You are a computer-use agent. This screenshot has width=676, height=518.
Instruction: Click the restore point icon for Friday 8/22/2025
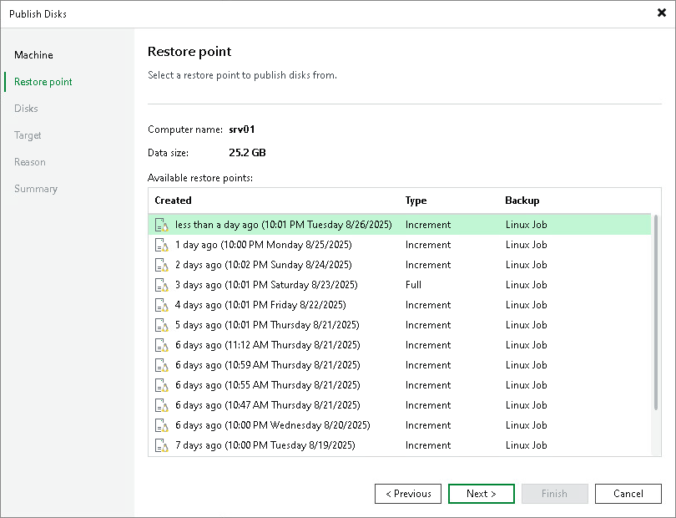pyautogui.click(x=162, y=305)
